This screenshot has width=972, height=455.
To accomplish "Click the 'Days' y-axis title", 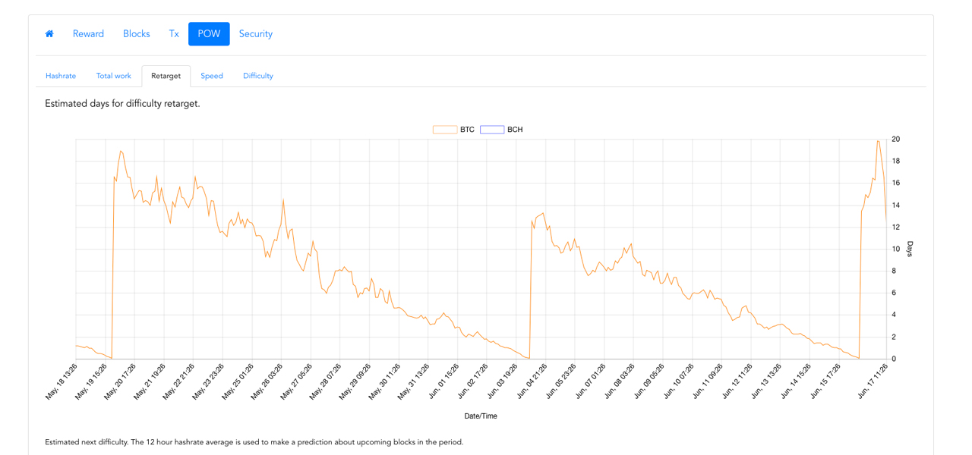I will pos(910,249).
